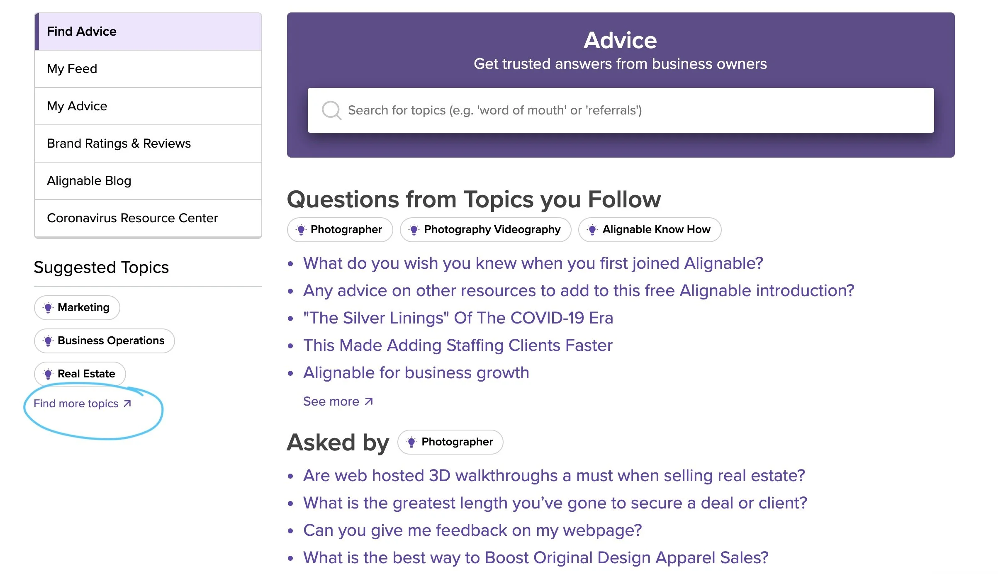Open question about Silver Linings of COVID-19
This screenshot has height=574, width=998.
458,318
